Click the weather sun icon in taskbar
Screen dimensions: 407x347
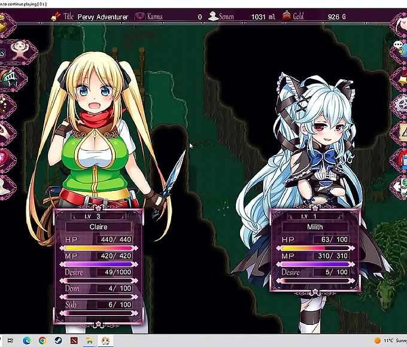(378, 340)
